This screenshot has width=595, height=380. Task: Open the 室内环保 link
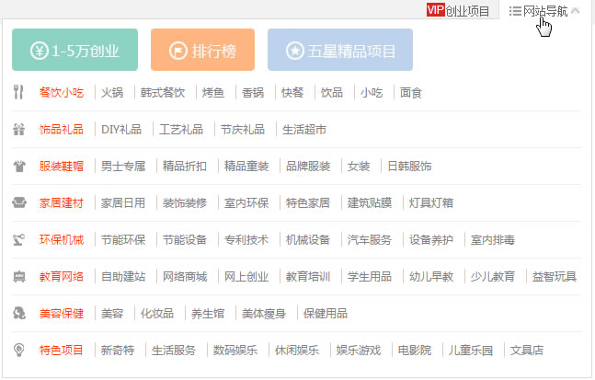[x=246, y=202]
